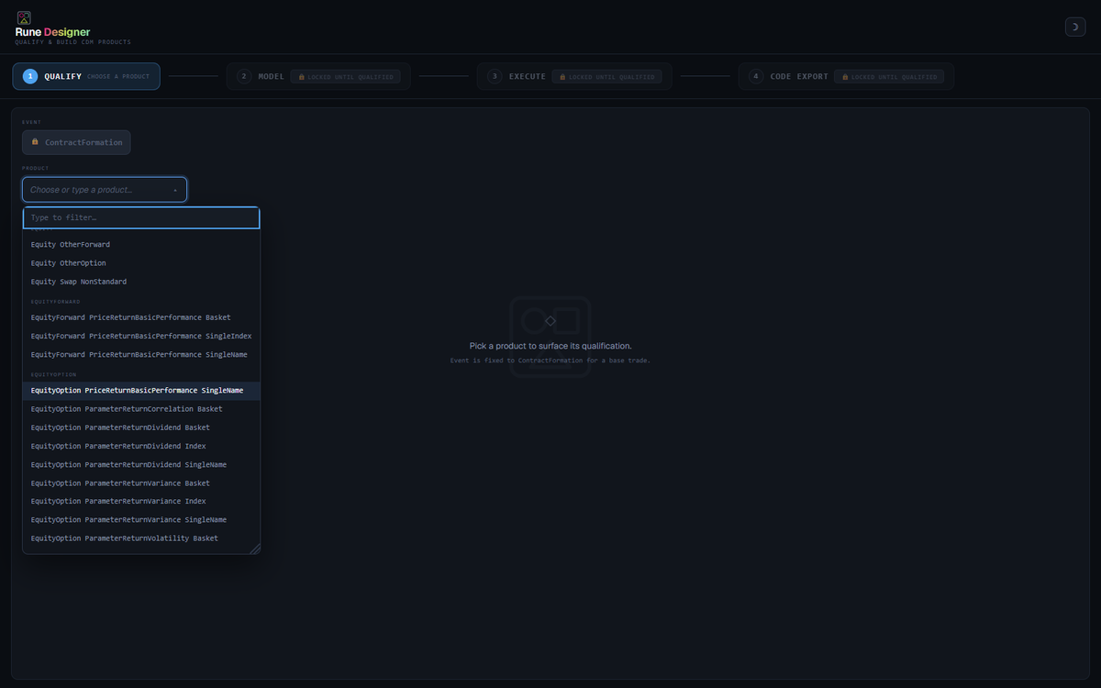Screen dimensions: 1101x688
Task: Select EquityOption ParameterReturnVariance Index
Action: (x=141, y=502)
